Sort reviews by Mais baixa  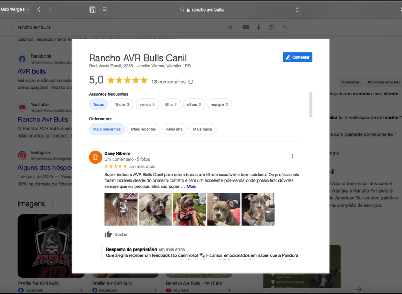pyautogui.click(x=203, y=129)
